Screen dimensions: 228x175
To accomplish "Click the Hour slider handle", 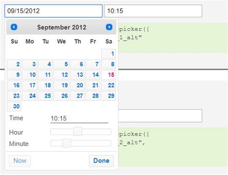I will point(78,132).
